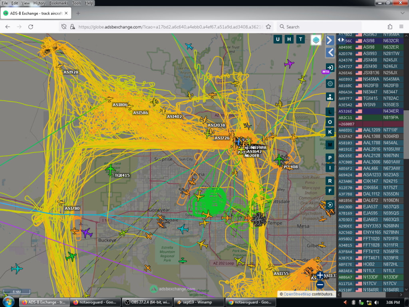409x307 pixels.
Task: Select the AAL1209 N771XF table row
Action: [x=370, y=130]
